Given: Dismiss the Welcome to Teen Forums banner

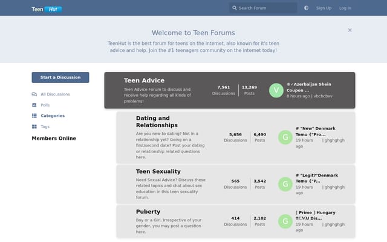Looking at the screenshot, I should (x=350, y=30).
